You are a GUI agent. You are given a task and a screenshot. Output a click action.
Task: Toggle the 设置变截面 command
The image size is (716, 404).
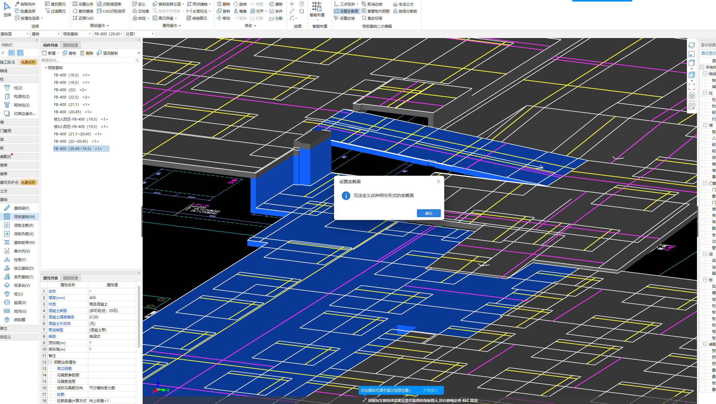click(346, 11)
